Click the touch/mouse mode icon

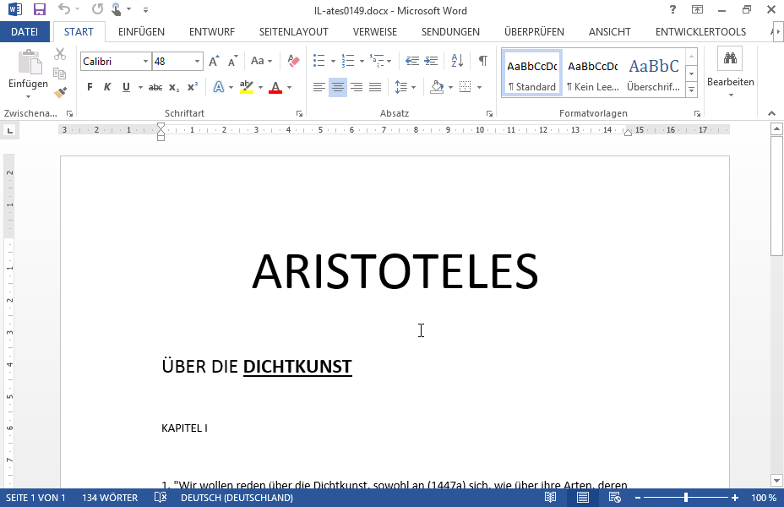(x=116, y=9)
